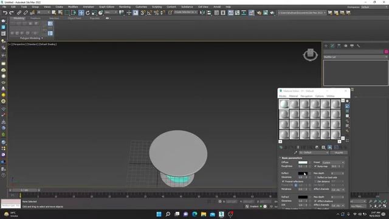Open the Graph Editors menu
This screenshot has width=389, height=219.
(x=107, y=7)
